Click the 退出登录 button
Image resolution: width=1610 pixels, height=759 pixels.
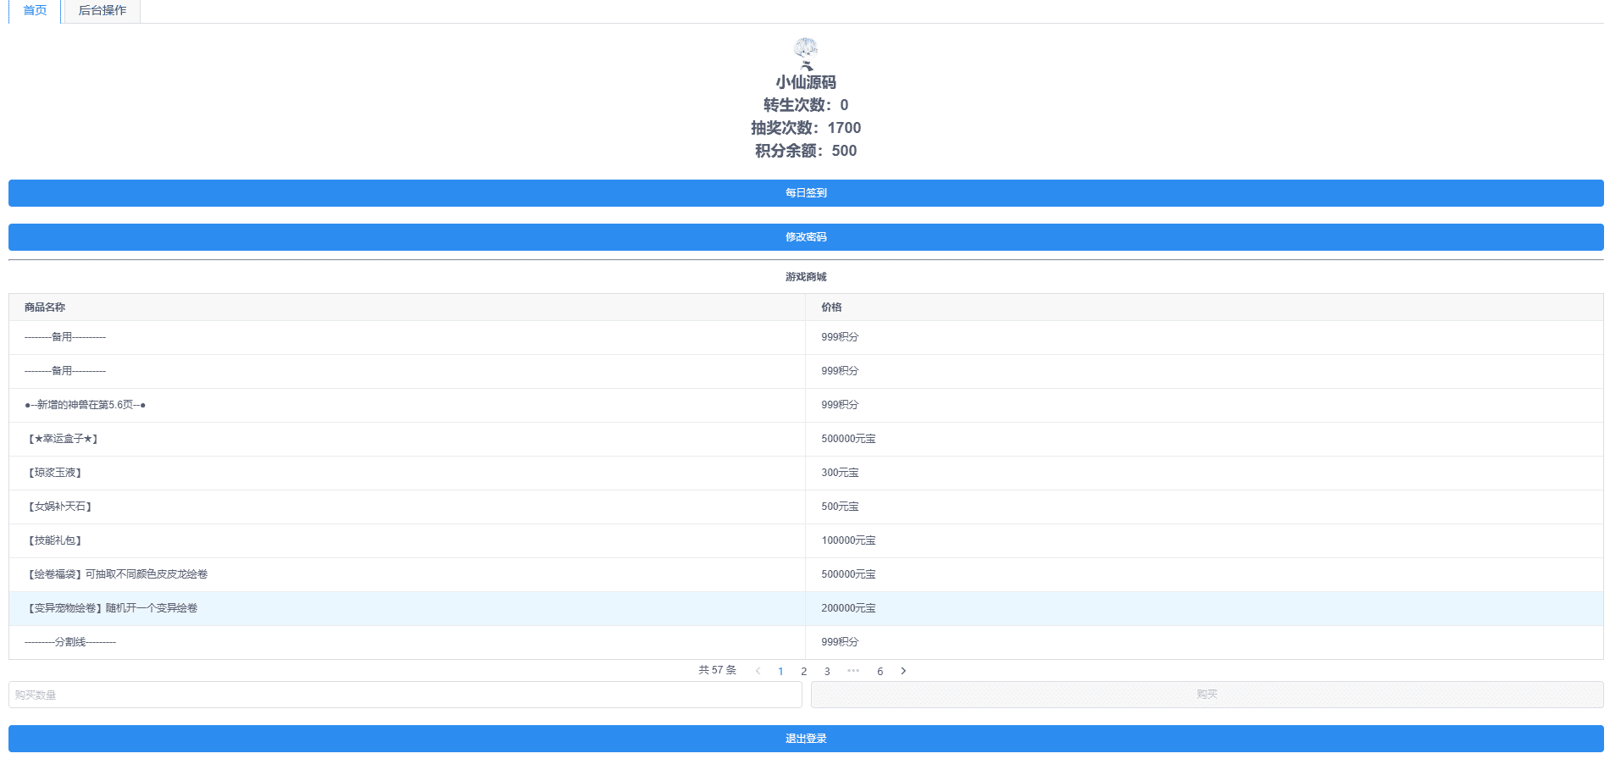point(806,739)
